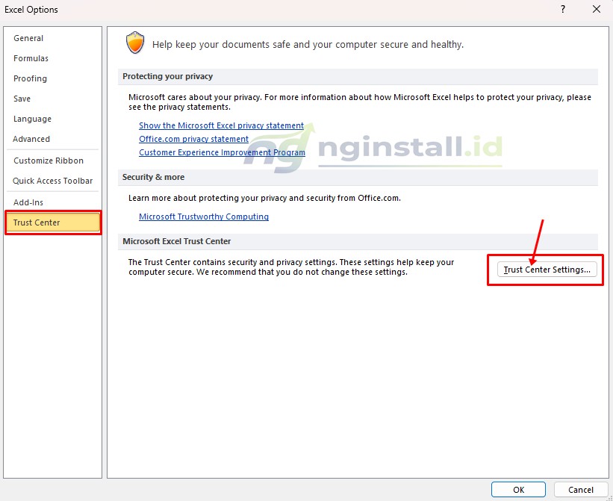Open the Add-Ins category

pos(28,202)
